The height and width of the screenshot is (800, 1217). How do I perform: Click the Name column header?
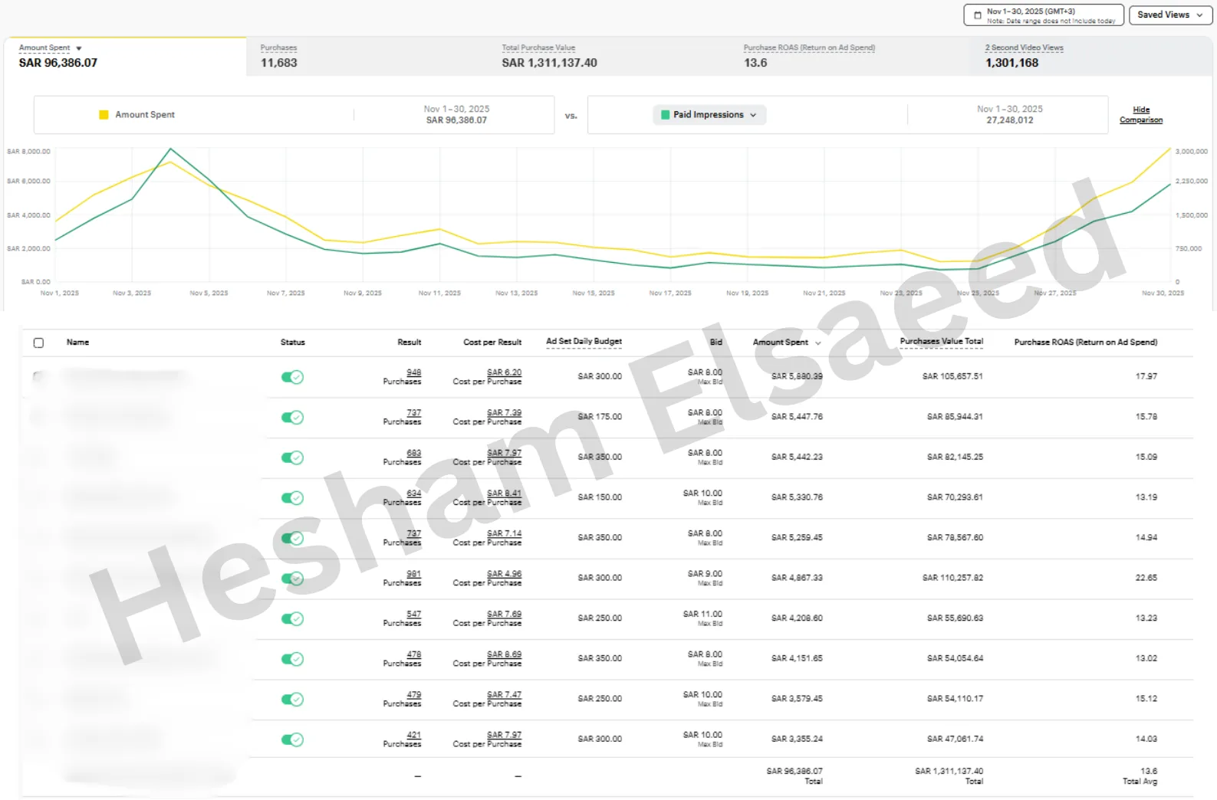click(x=77, y=343)
